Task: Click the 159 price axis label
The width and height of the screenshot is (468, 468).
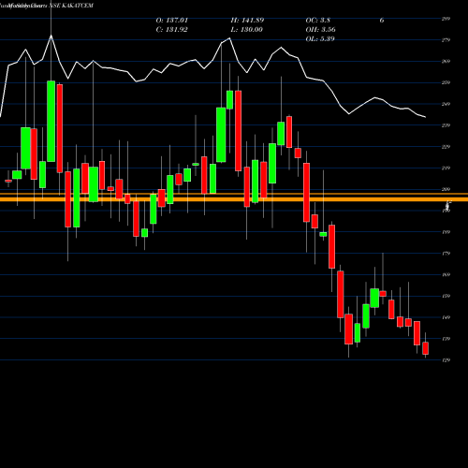Action: (446, 296)
